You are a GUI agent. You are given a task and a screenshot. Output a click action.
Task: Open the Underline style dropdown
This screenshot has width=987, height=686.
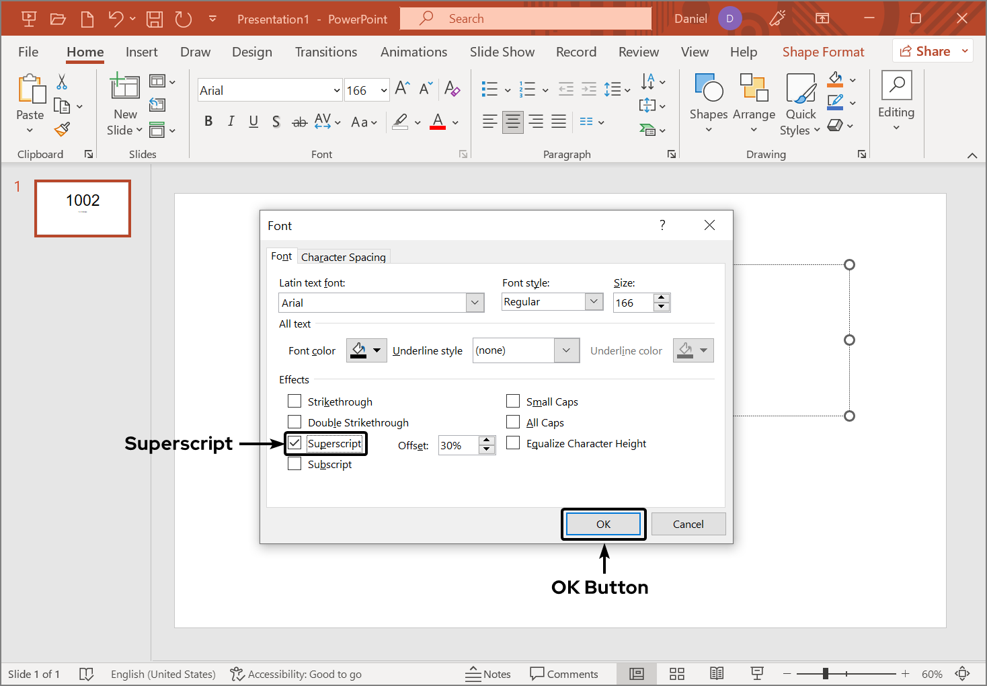coord(565,350)
